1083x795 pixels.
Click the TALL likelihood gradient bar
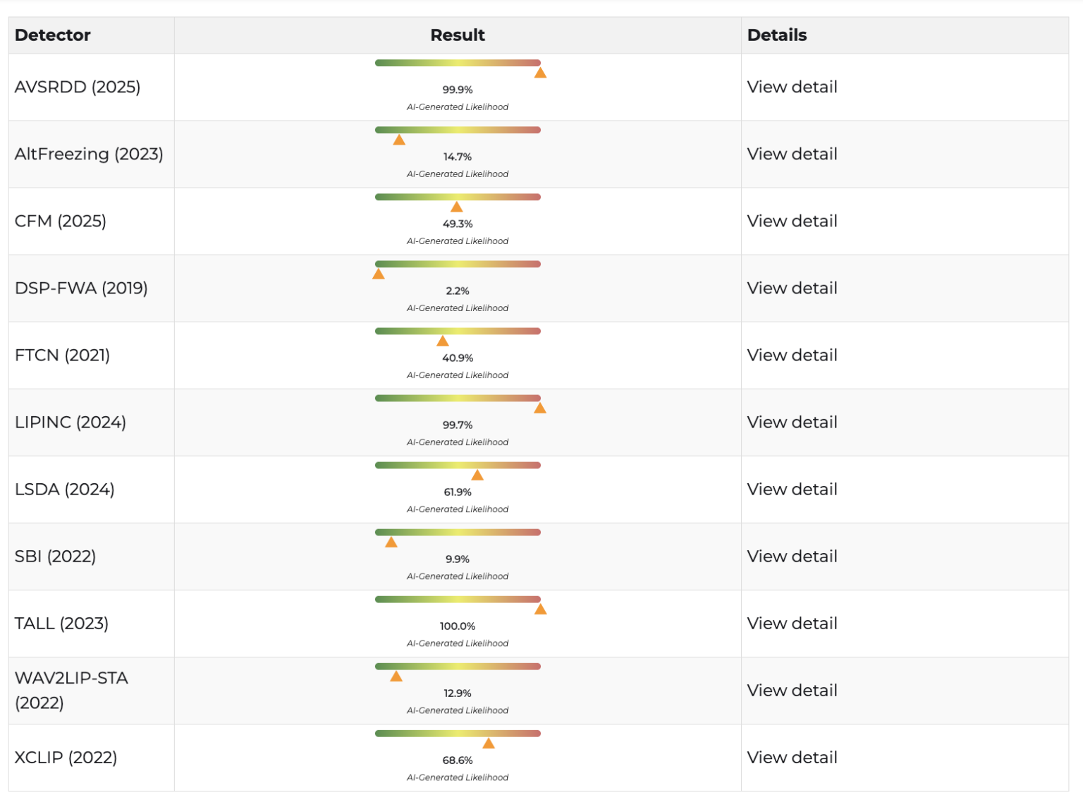pos(458,600)
